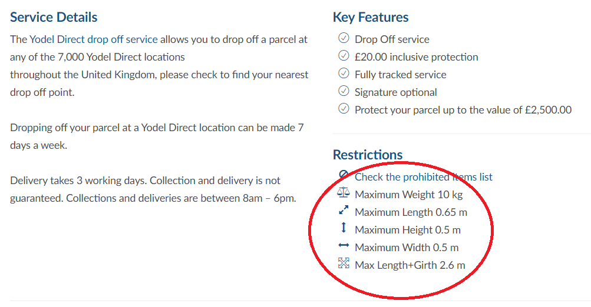The height and width of the screenshot is (307, 591).
Task: Click the Maximum Length 0.65 m text
Action: [x=411, y=212]
